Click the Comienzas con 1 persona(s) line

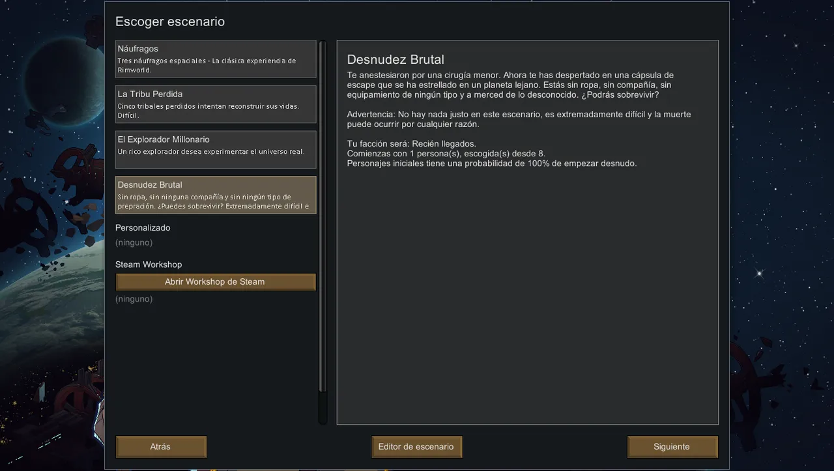[446, 154]
